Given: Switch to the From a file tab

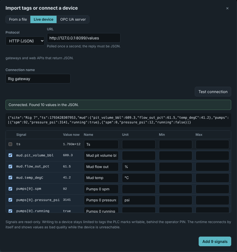Looking at the screenshot, I should 18,20.
